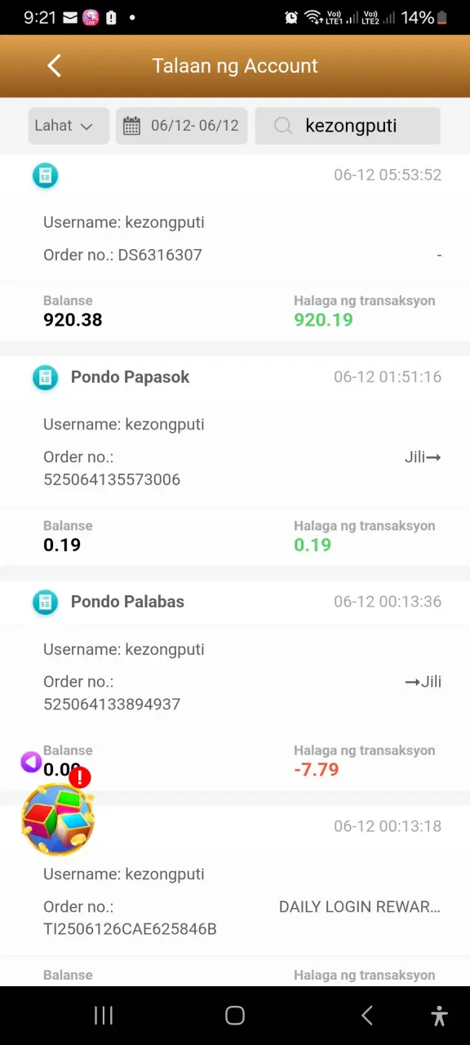Tap the Talaan ng Account title
The height and width of the screenshot is (1045, 470).
pyautogui.click(x=235, y=66)
